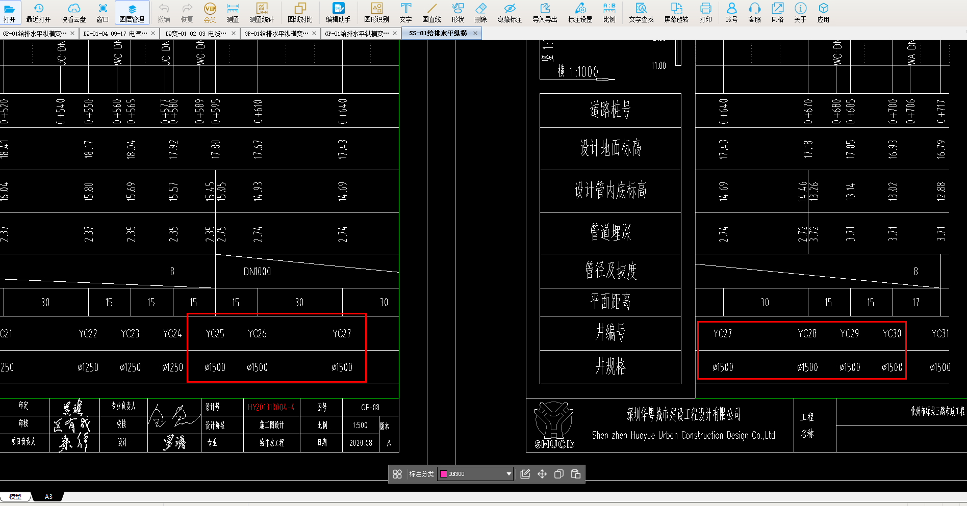Switch to the DQ-01-04 09-17 电气 tab
The height and width of the screenshot is (506, 967).
click(115, 33)
